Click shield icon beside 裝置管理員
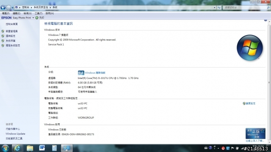The height and width of the screenshot is (152, 271). click(x=3, y=31)
